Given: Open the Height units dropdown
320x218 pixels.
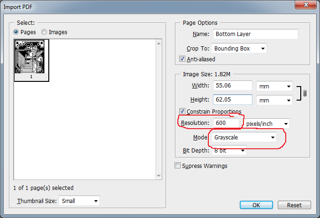Looking at the screenshot, I should (274, 101).
